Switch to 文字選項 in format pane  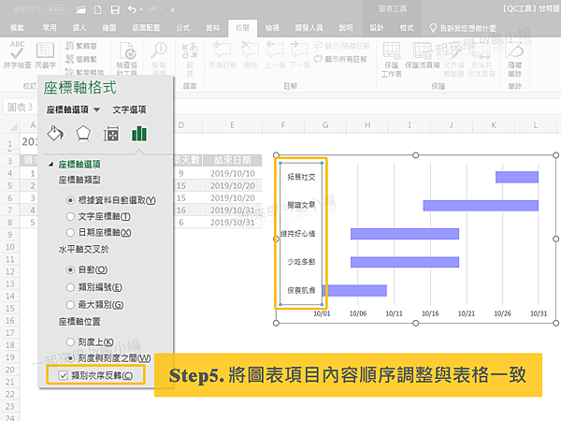coord(129,109)
